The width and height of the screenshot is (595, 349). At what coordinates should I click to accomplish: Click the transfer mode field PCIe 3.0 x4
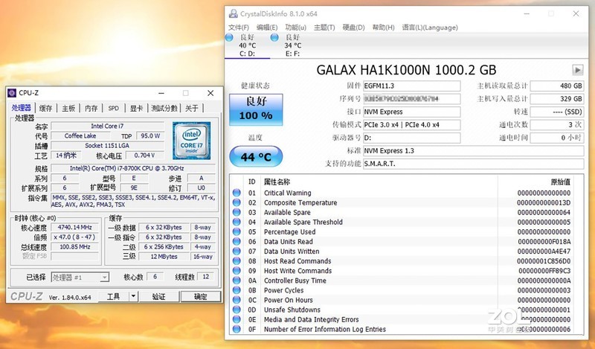(412, 124)
